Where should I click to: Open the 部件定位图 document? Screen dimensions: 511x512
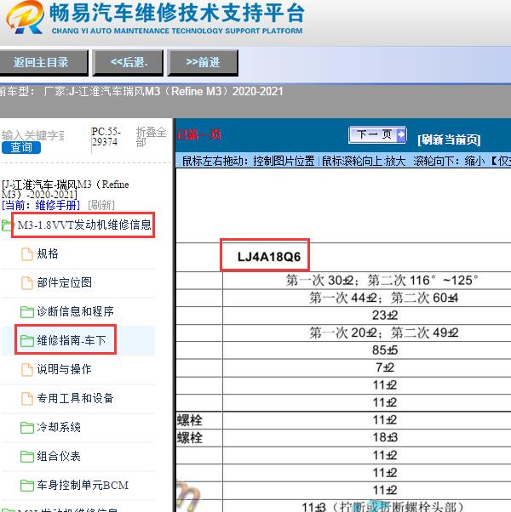pyautogui.click(x=65, y=282)
